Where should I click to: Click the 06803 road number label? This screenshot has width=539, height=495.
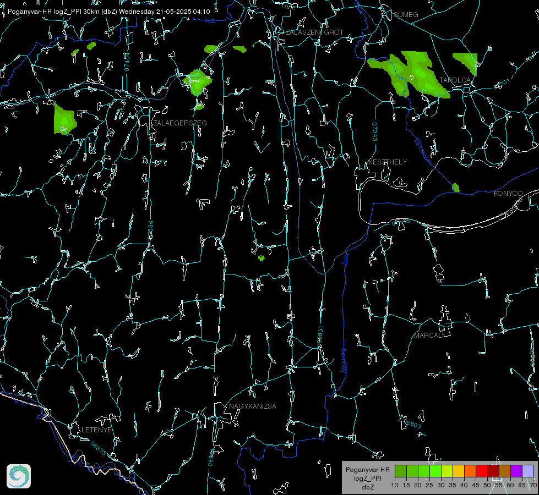point(412,424)
